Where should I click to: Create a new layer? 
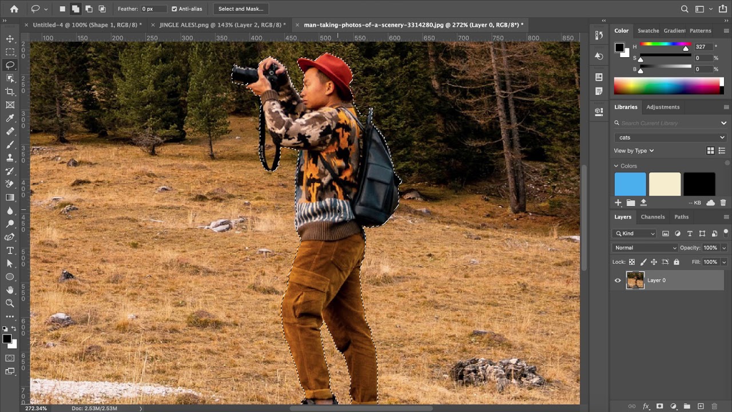[x=701, y=406]
